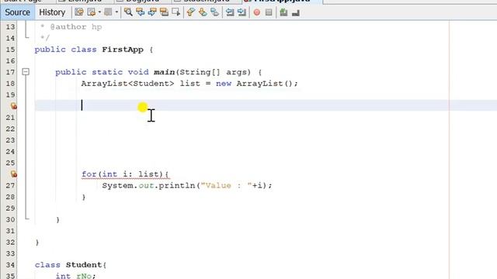Image resolution: width=497 pixels, height=279 pixels.
Task: Click 'class Student{' declaration
Action: point(71,265)
